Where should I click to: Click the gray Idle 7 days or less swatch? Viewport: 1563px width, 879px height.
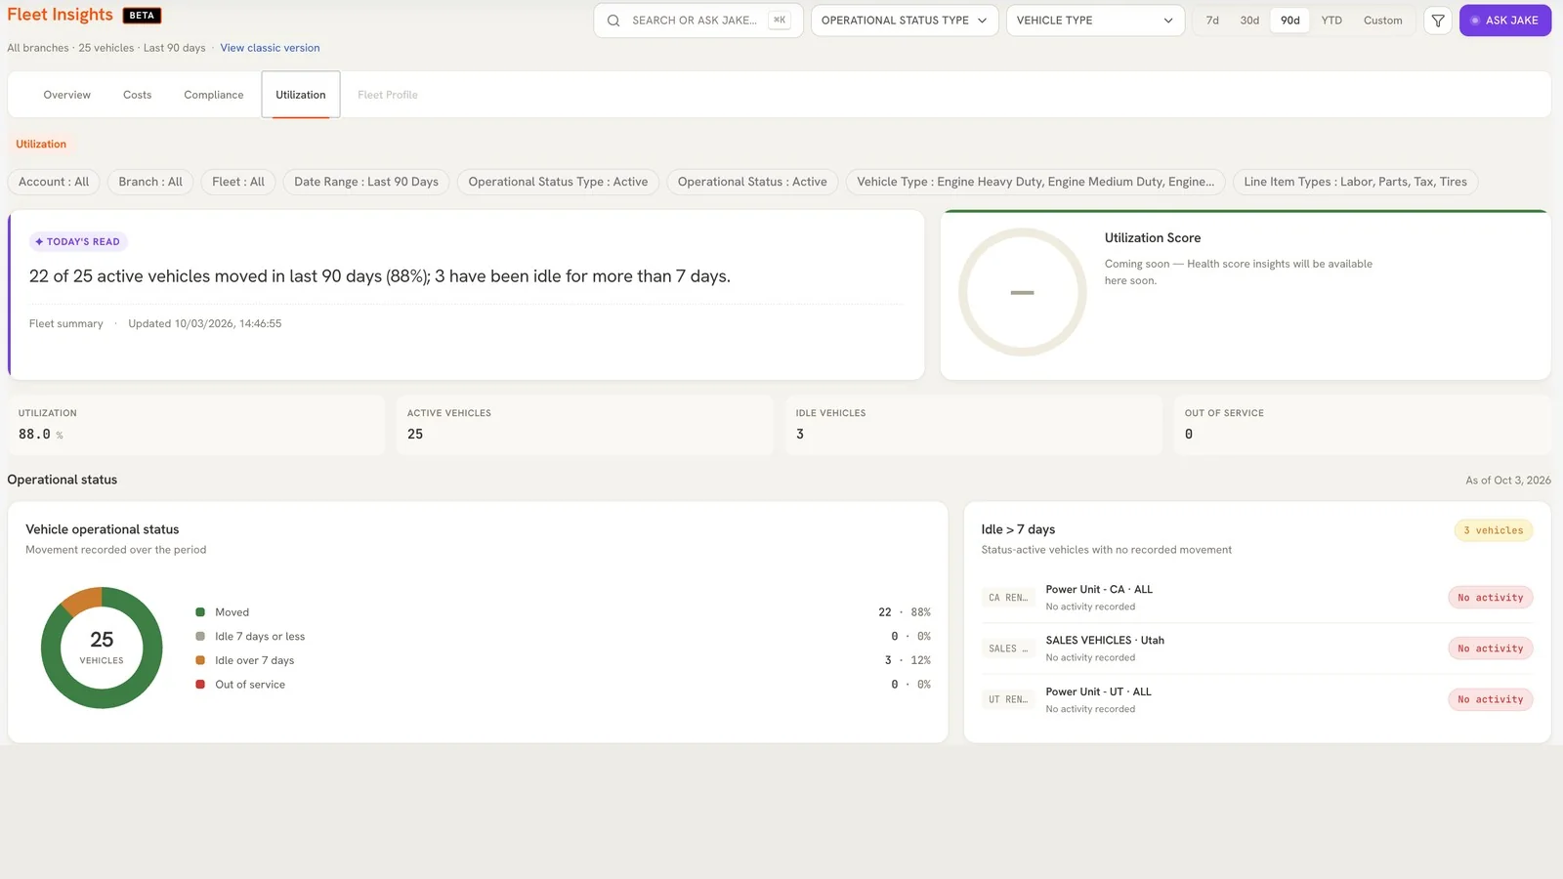pos(200,637)
